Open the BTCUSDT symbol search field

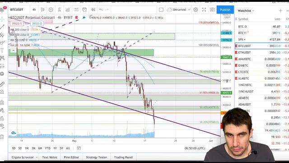pyautogui.click(x=17, y=10)
